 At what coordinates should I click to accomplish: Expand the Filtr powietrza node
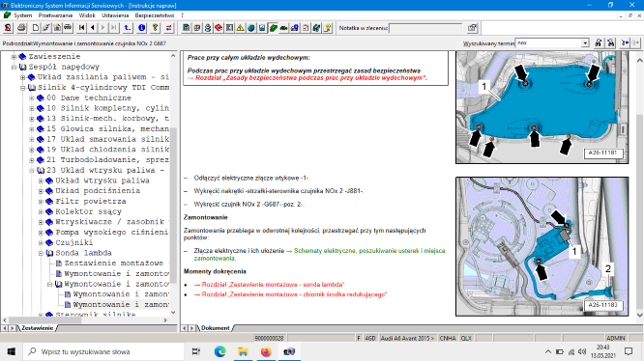[41, 201]
